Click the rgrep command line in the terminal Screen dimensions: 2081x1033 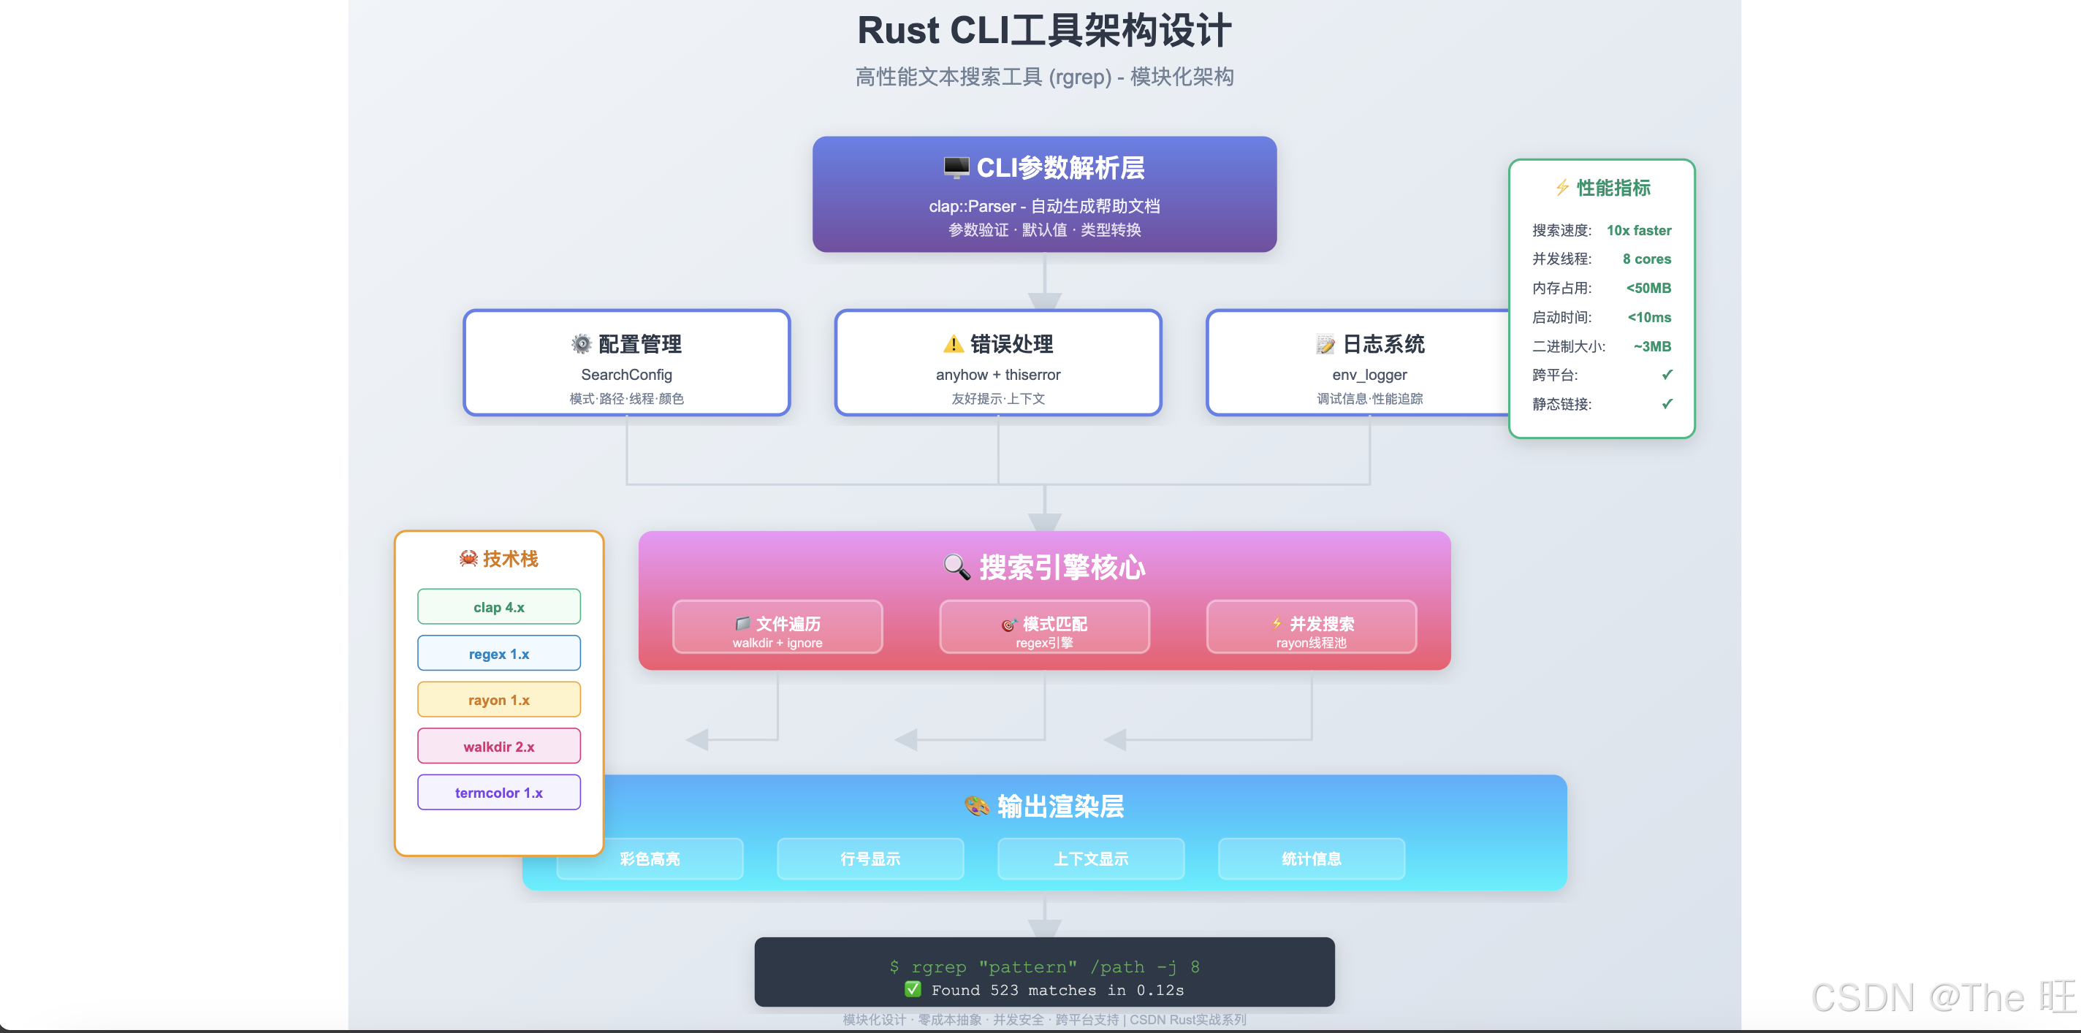[x=1045, y=967]
